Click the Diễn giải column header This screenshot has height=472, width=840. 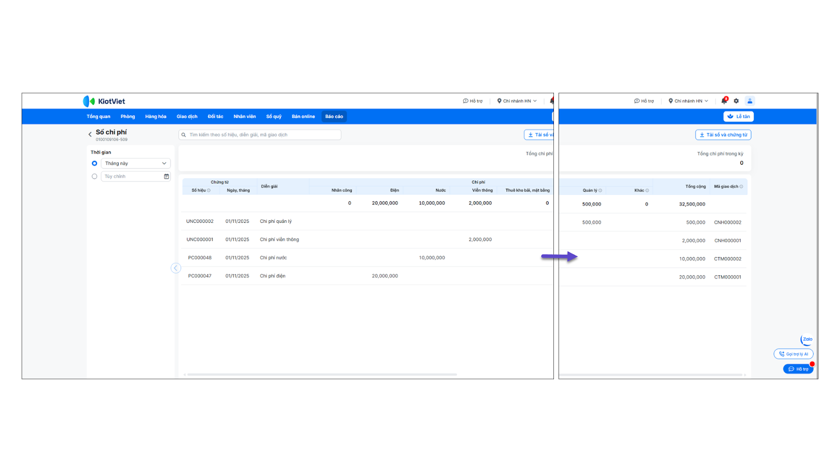[x=269, y=187]
